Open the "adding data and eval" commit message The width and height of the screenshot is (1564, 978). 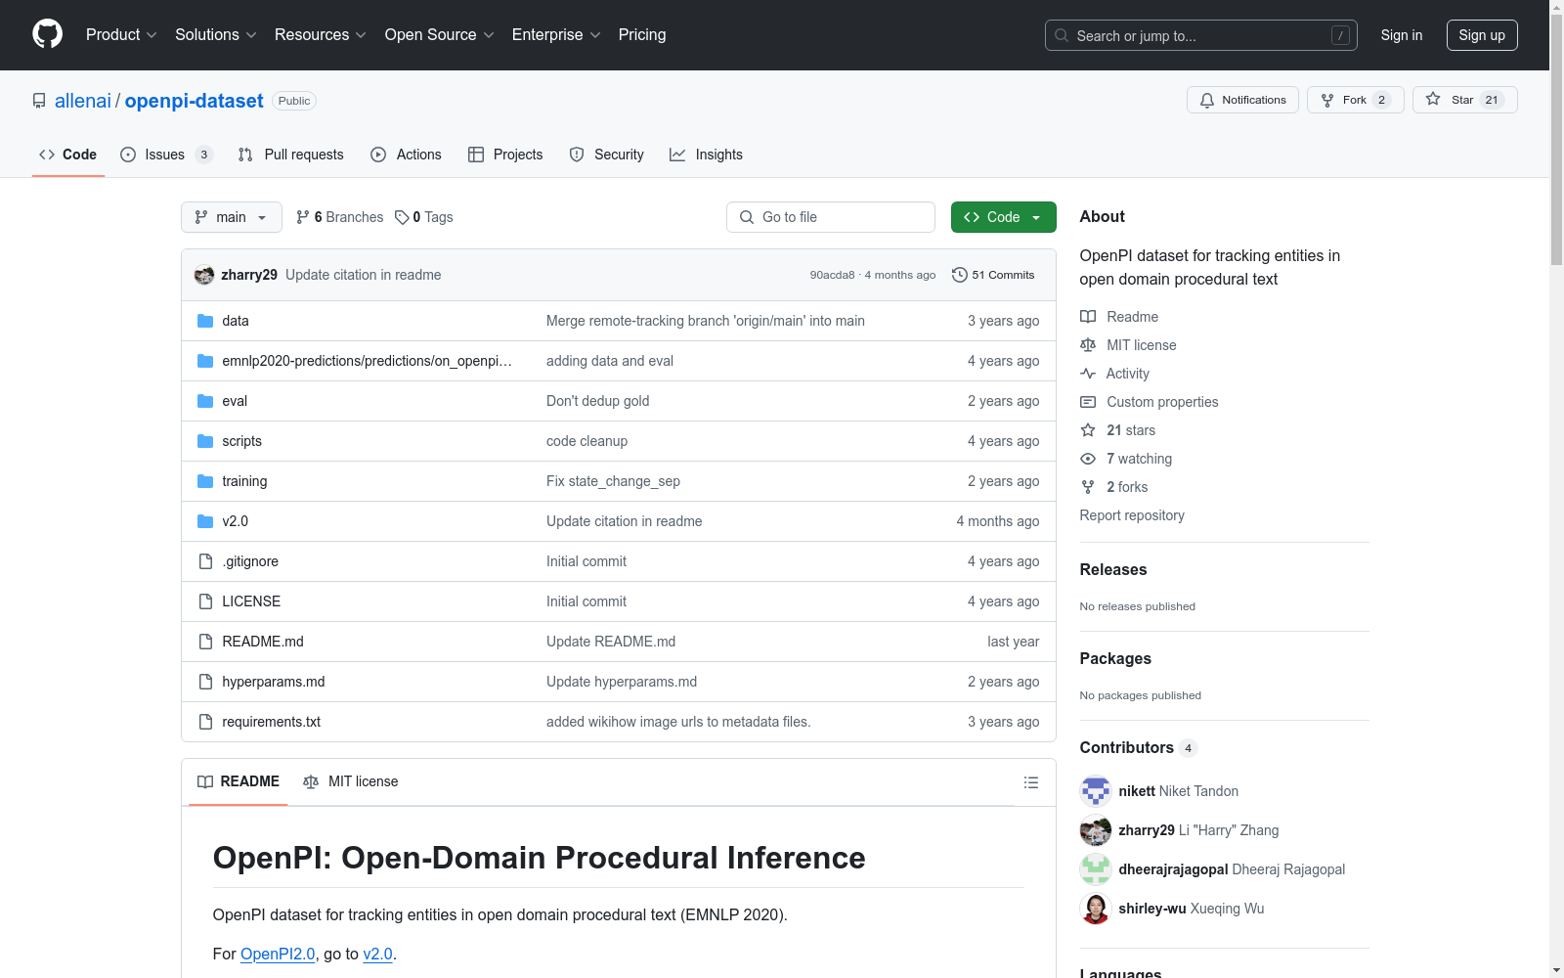610,361
